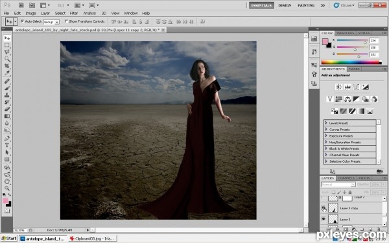Enable Show Transform Controls checkbox
The image size is (389, 243).
pos(66,21)
